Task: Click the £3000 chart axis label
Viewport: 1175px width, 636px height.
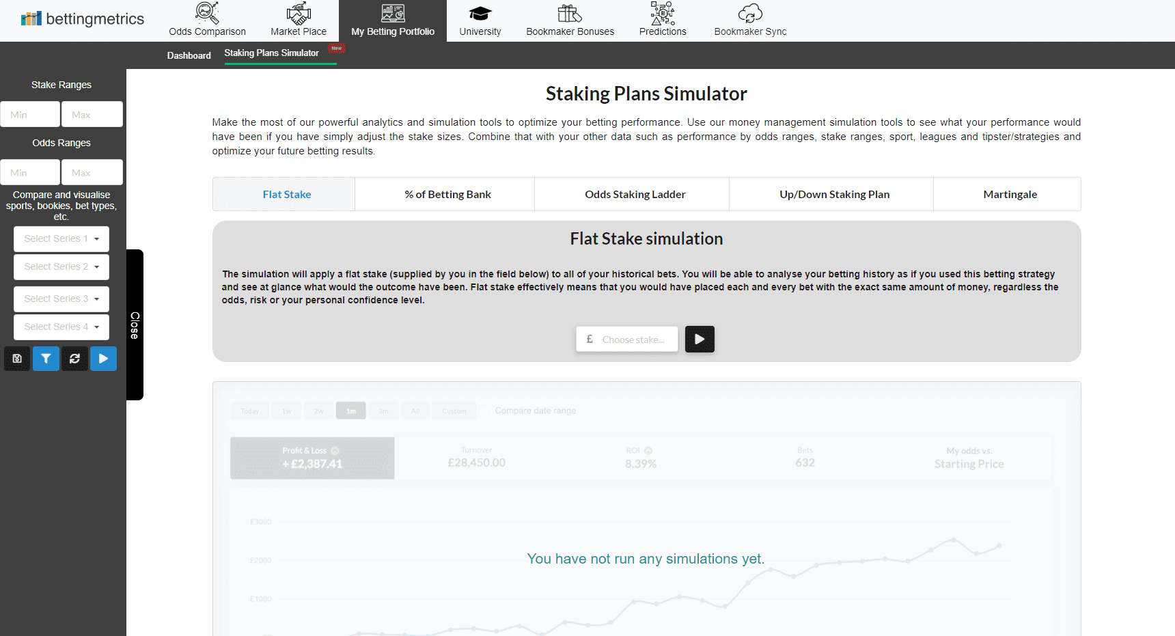Action: (x=261, y=522)
